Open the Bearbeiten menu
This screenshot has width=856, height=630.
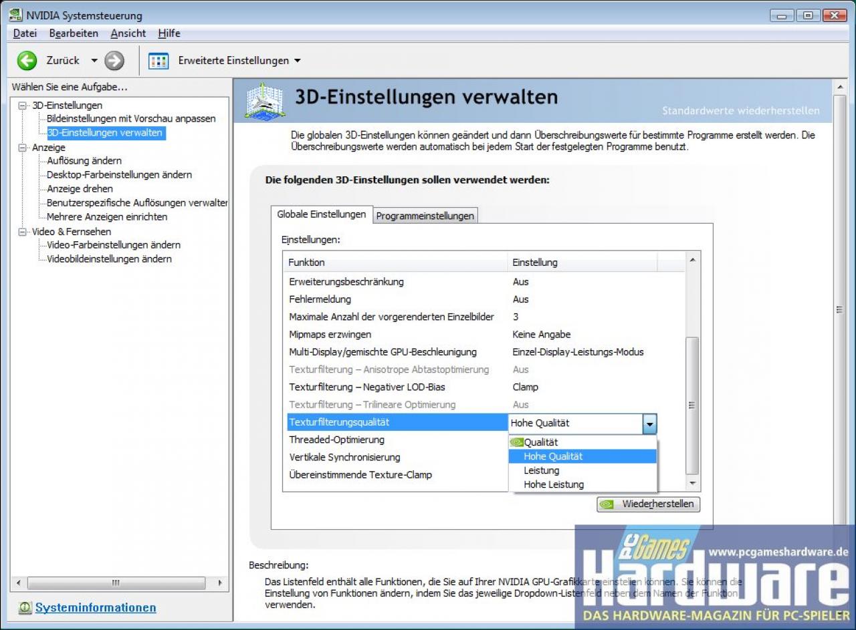click(x=74, y=33)
